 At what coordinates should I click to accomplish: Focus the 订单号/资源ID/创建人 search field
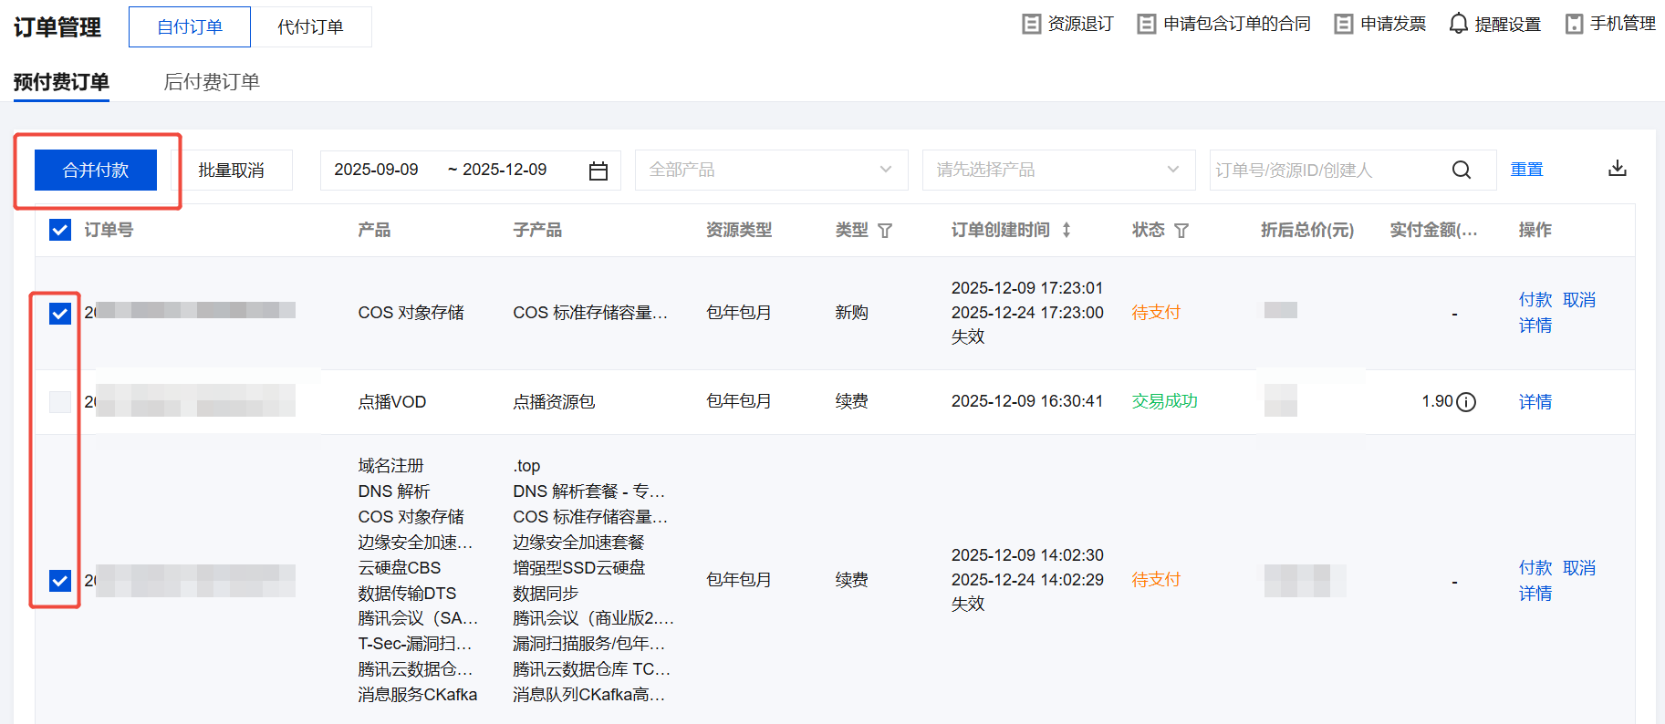pos(1327,171)
